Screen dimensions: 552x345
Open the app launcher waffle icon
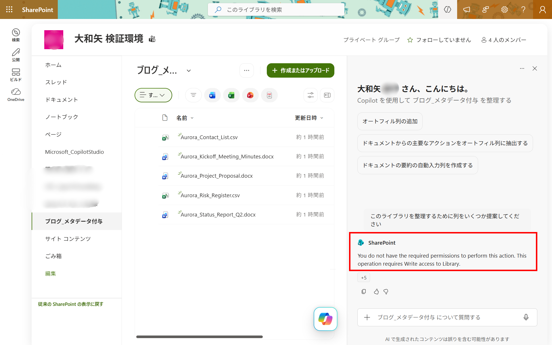9,9
